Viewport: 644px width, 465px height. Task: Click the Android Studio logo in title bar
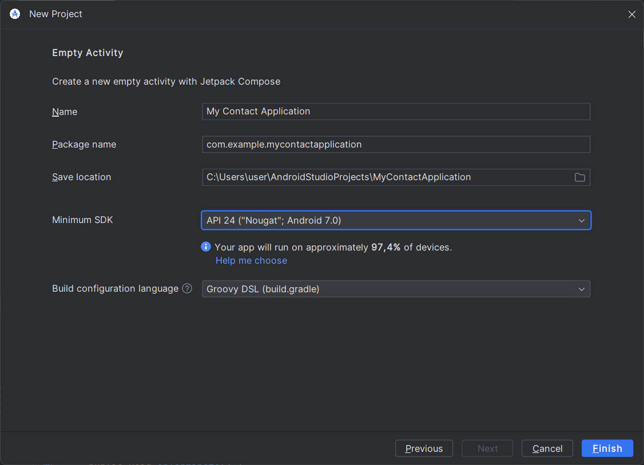pyautogui.click(x=15, y=14)
